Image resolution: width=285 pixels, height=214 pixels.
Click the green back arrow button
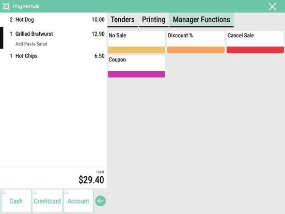[100, 201]
